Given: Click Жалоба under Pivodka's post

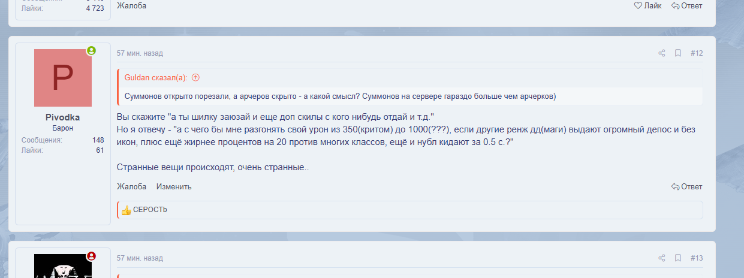Looking at the screenshot, I should (x=131, y=186).
